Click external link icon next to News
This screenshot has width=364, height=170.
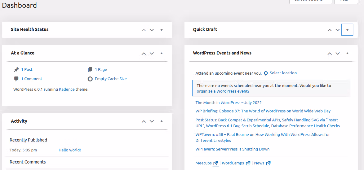tap(268, 163)
